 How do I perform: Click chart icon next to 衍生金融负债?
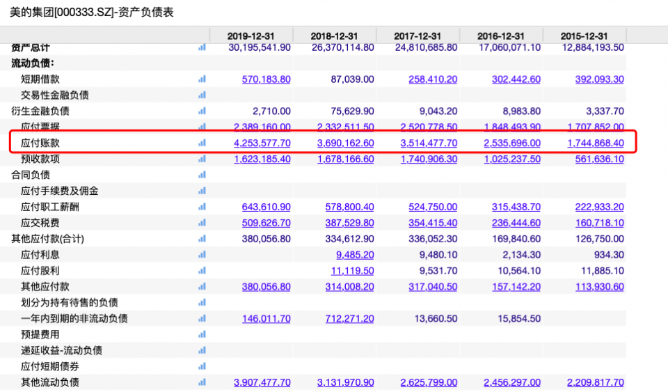202,111
